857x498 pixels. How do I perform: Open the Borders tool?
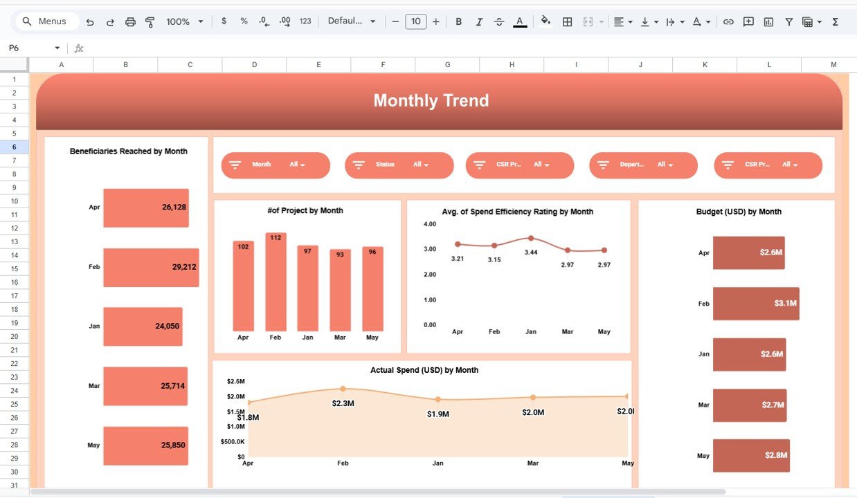[x=567, y=22]
